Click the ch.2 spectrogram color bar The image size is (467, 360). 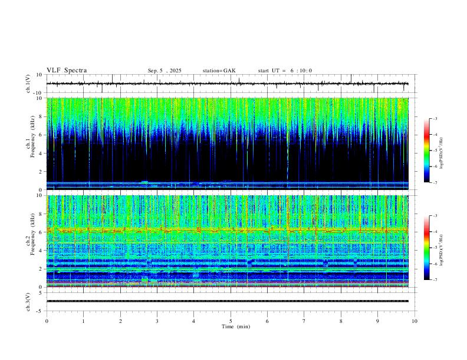coord(426,248)
